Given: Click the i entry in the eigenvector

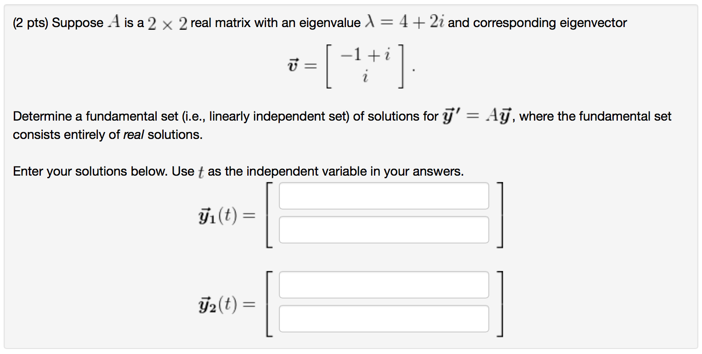Looking at the screenshot, I should 366,77.
